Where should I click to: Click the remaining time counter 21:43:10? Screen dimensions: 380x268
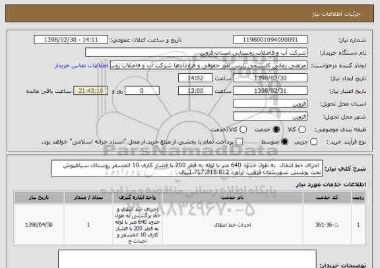[x=91, y=91]
